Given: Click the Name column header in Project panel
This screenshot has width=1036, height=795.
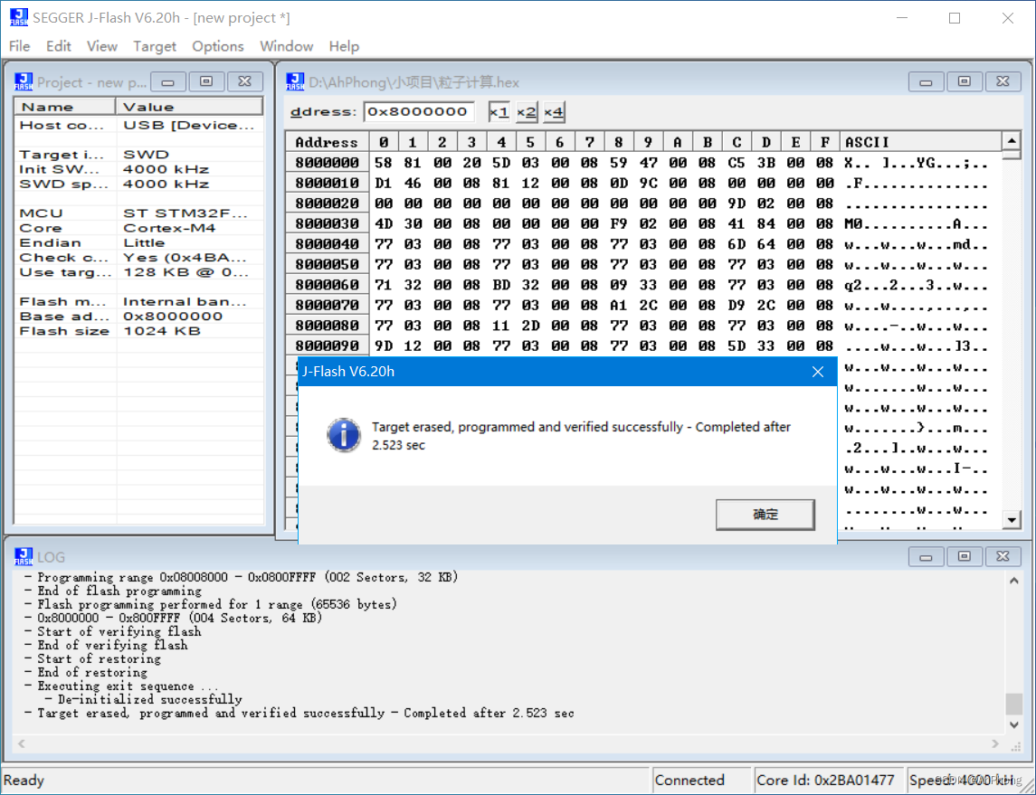Looking at the screenshot, I should point(65,107).
